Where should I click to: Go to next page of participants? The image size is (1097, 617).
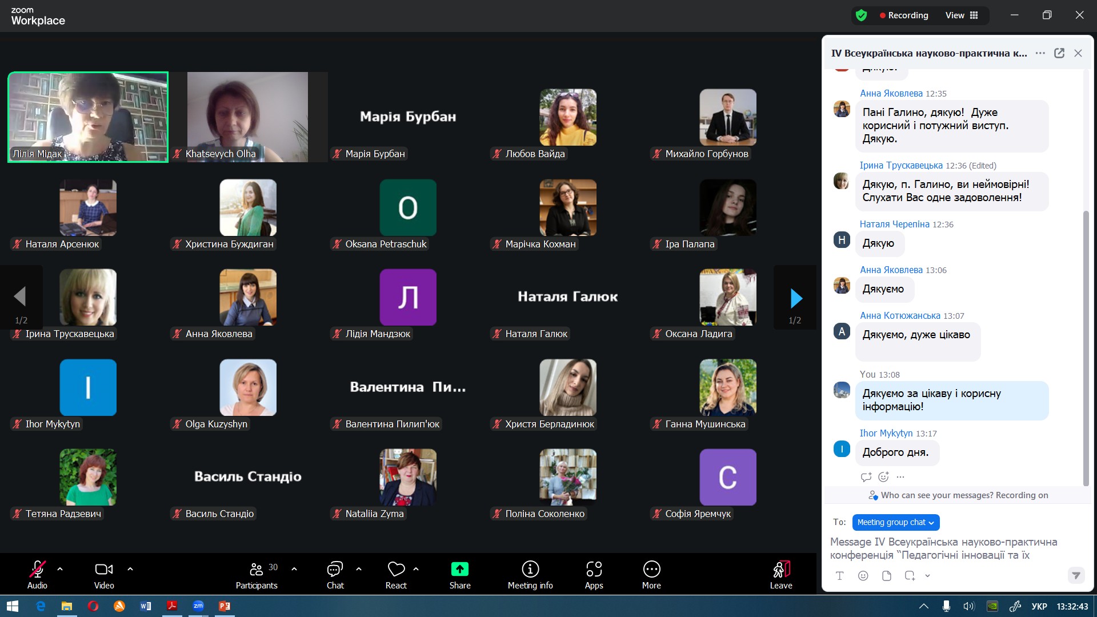(795, 298)
